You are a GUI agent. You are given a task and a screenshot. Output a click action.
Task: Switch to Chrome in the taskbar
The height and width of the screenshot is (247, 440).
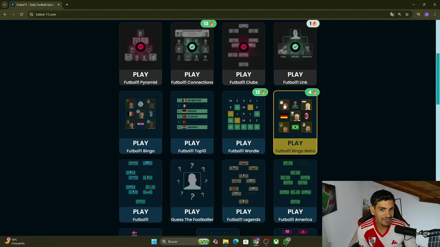[256, 242]
